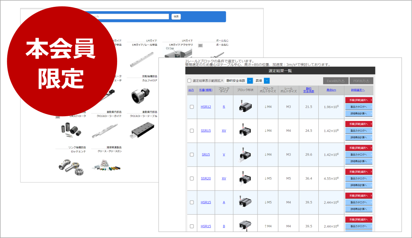Click the block shape image in HSR12 row
Viewport: 412px width, 238px height.
[245, 107]
